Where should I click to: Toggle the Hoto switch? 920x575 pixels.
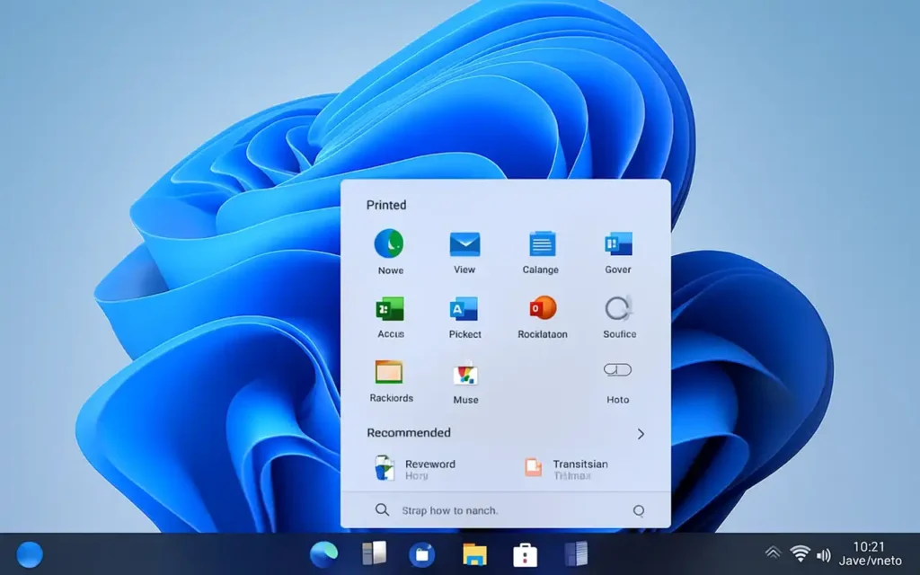click(x=616, y=369)
